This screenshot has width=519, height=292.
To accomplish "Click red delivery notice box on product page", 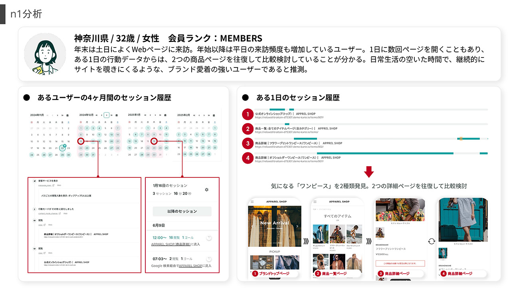I will [x=400, y=263].
